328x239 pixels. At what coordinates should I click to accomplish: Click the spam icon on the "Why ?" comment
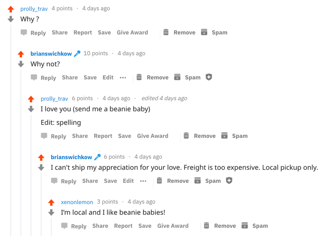[x=204, y=32]
